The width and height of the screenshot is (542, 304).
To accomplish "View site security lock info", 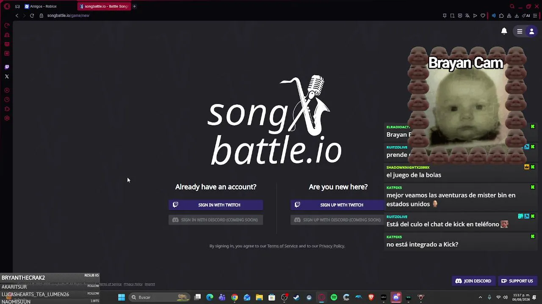I will (x=41, y=16).
